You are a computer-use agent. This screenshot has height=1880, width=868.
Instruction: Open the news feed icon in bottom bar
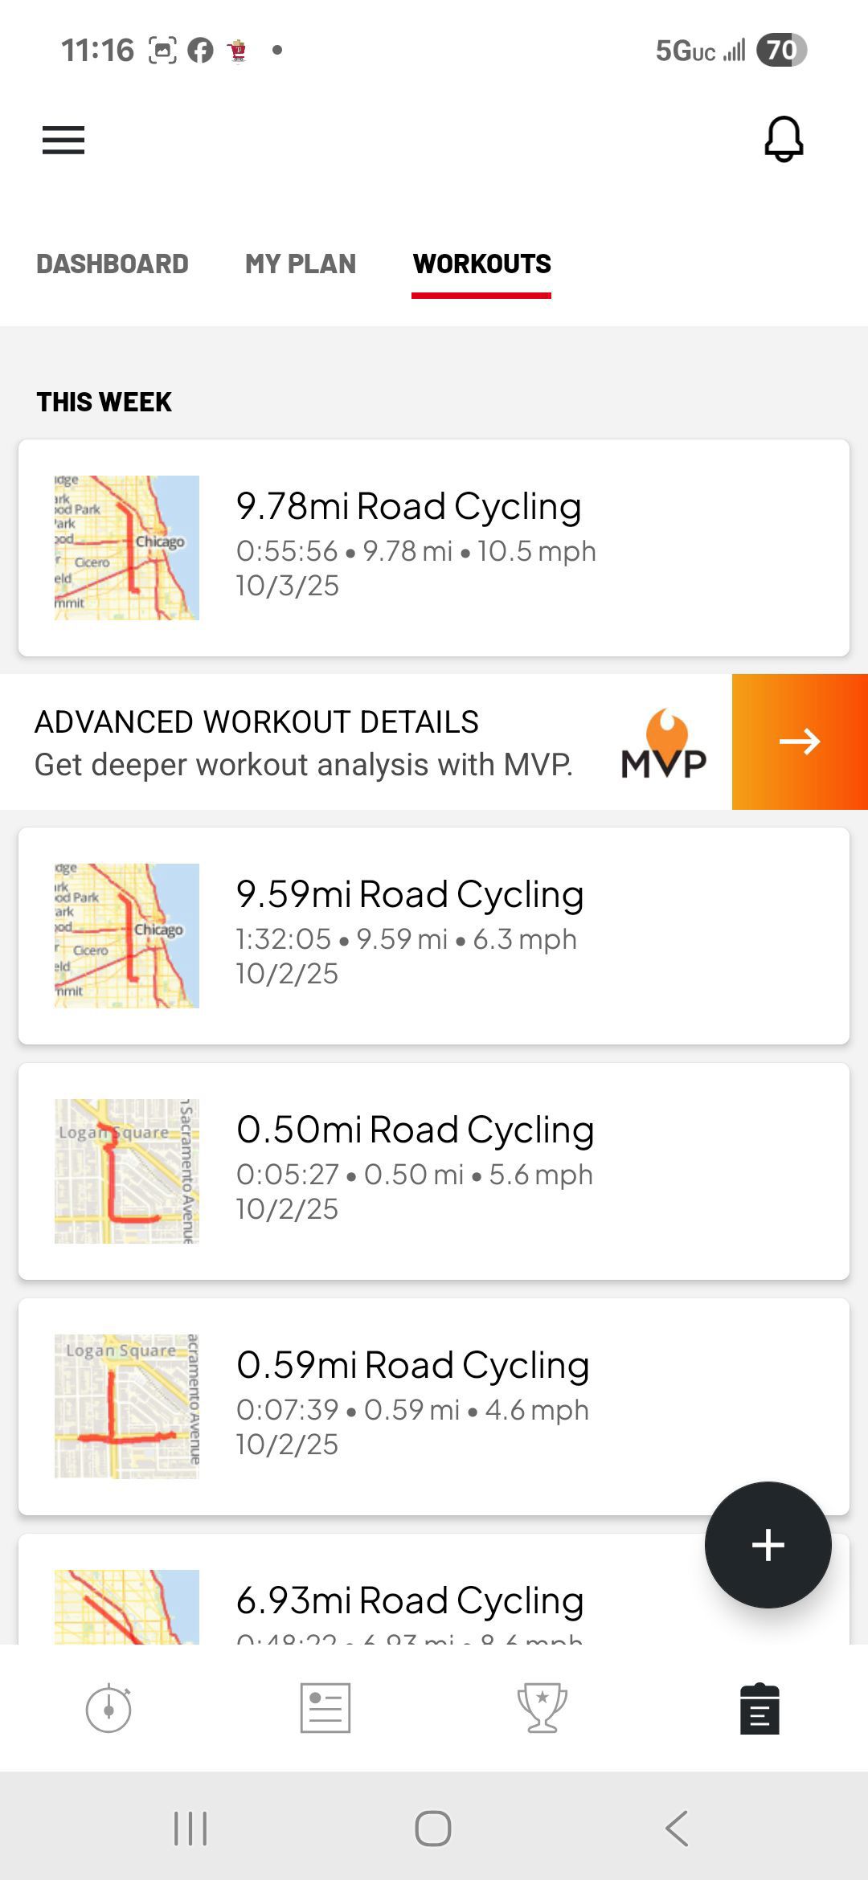click(325, 1708)
